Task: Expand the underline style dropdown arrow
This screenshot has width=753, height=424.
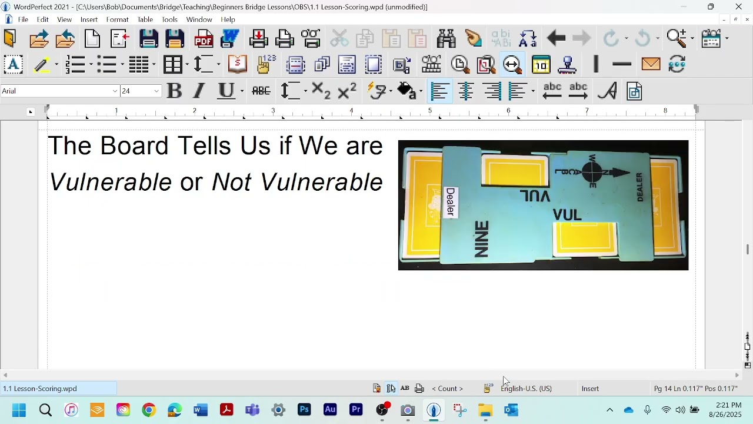Action: click(x=241, y=91)
